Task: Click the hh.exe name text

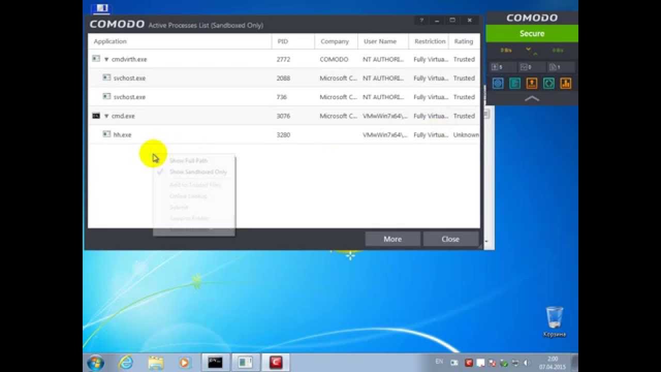Action: pyautogui.click(x=122, y=135)
